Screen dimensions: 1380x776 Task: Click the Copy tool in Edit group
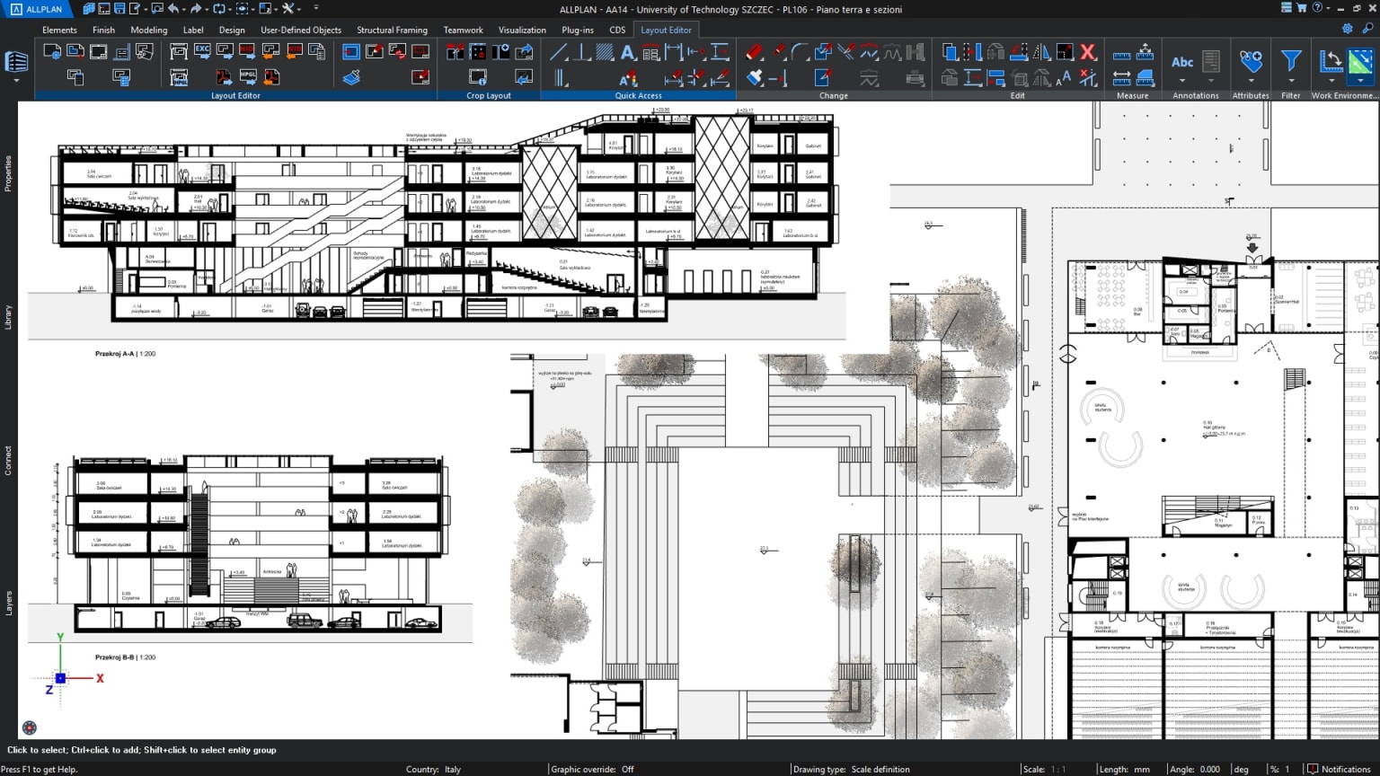click(x=950, y=52)
